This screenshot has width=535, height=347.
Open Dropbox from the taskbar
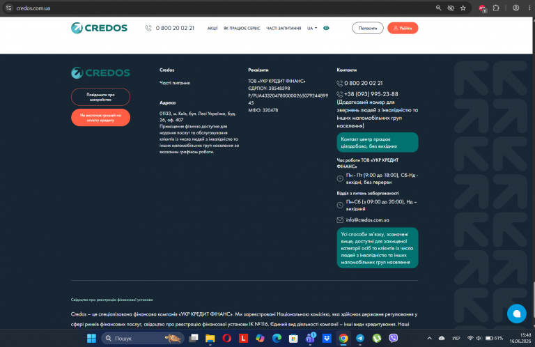(x=327, y=338)
